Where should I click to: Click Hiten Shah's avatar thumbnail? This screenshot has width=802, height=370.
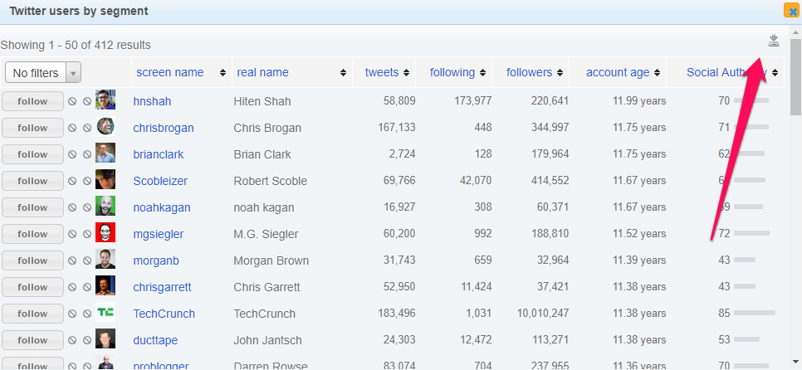pyautogui.click(x=105, y=100)
